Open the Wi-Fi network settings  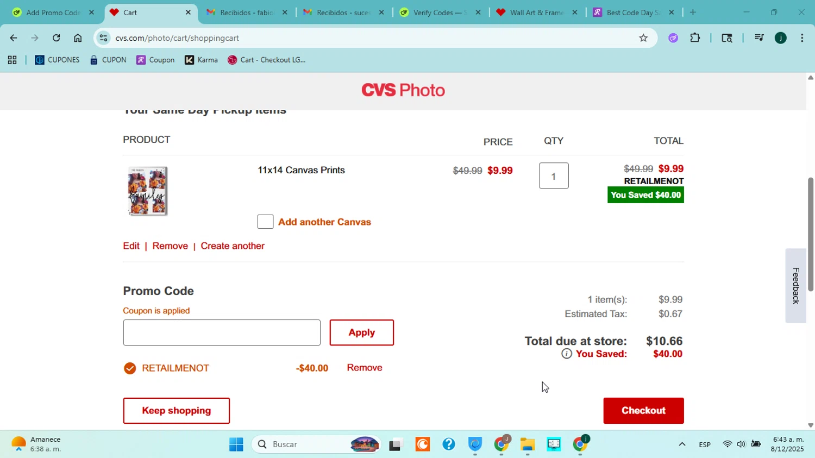click(727, 444)
